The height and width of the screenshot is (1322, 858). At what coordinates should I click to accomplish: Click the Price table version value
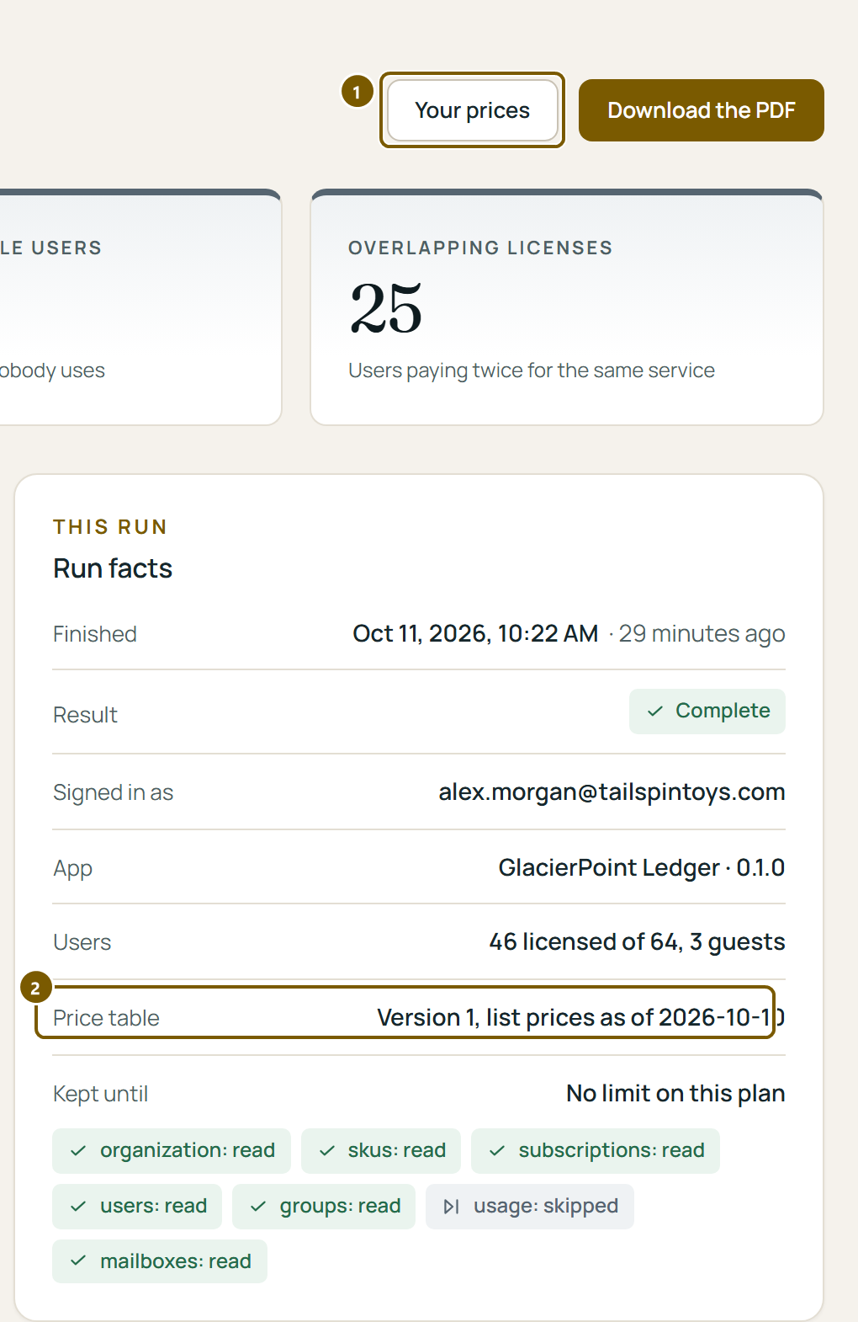coord(580,1018)
